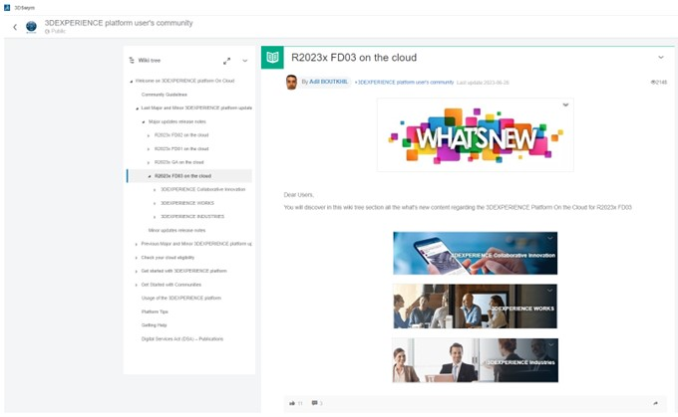Expand 3DEXPERIENCE INDUSTRIES tree arrow

[x=155, y=217]
